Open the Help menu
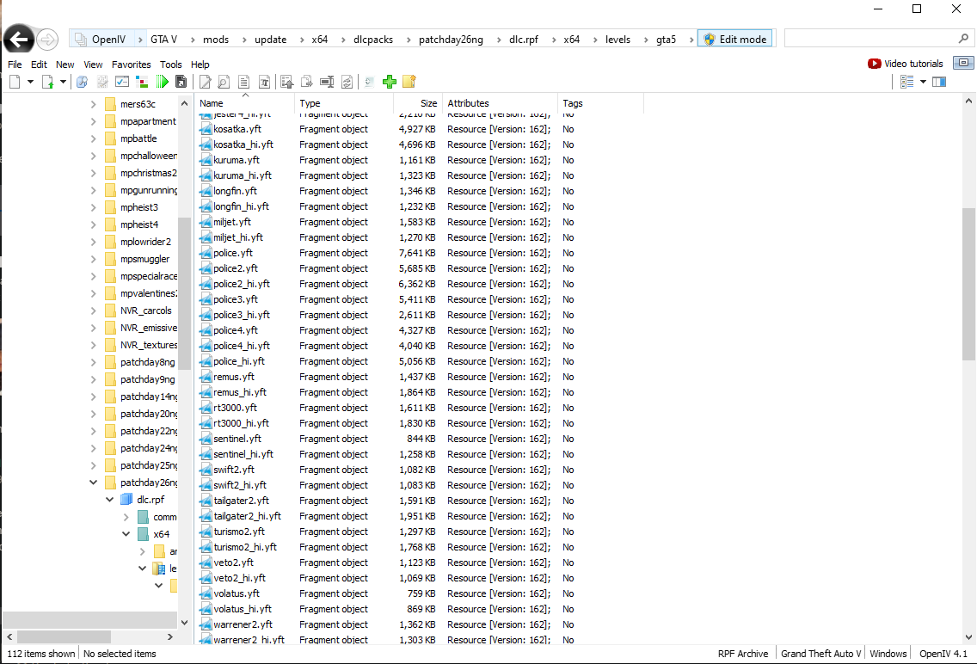 [200, 65]
